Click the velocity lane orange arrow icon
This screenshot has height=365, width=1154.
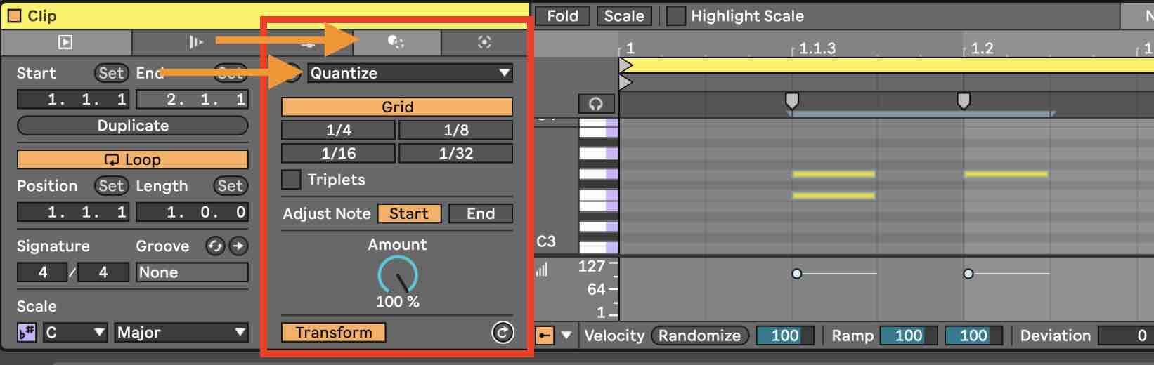coord(545,336)
